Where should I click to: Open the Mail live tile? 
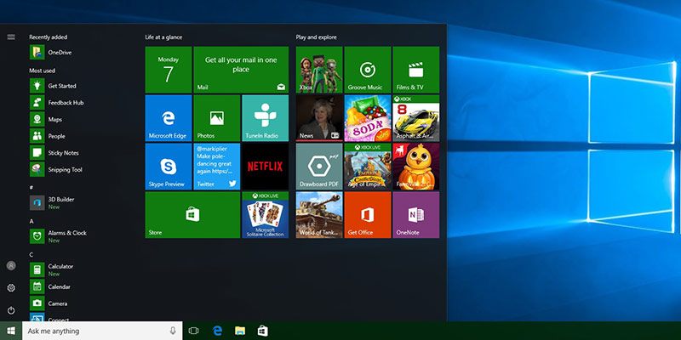point(241,70)
